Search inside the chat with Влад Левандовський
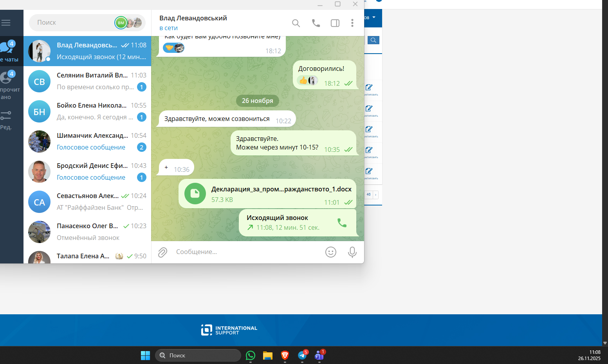The height and width of the screenshot is (364, 608). pyautogui.click(x=296, y=23)
